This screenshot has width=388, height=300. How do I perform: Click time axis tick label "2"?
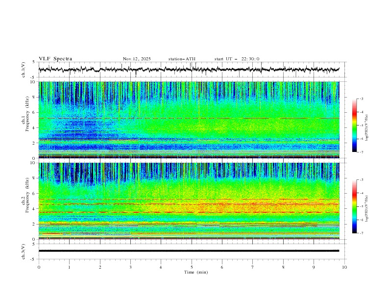point(100,267)
